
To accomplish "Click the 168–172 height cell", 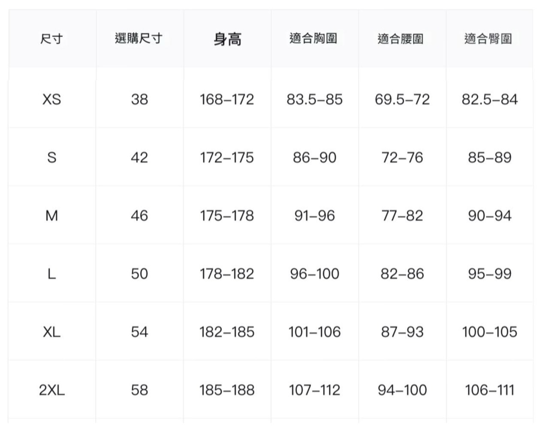I will (x=227, y=99).
